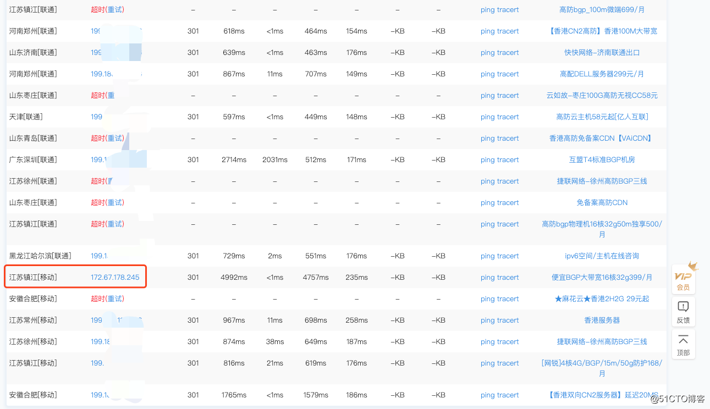Select the 黑龙江哈尔滨[联通] location cell
Screen dimensions: 710x409
tap(40, 256)
